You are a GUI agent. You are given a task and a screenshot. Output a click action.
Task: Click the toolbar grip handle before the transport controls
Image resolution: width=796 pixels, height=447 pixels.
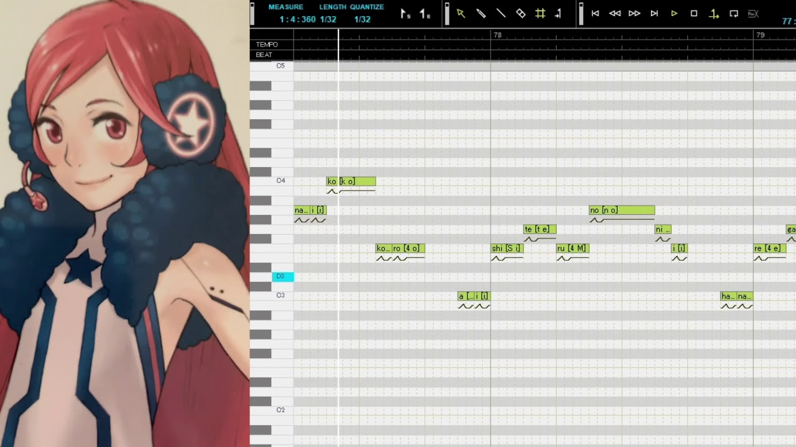(x=581, y=14)
